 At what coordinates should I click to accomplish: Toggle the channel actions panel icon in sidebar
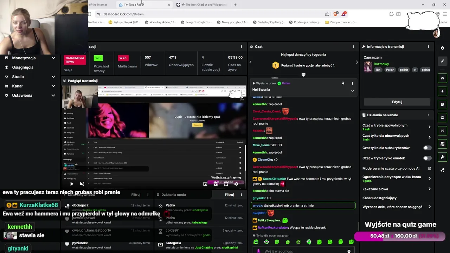point(442,144)
